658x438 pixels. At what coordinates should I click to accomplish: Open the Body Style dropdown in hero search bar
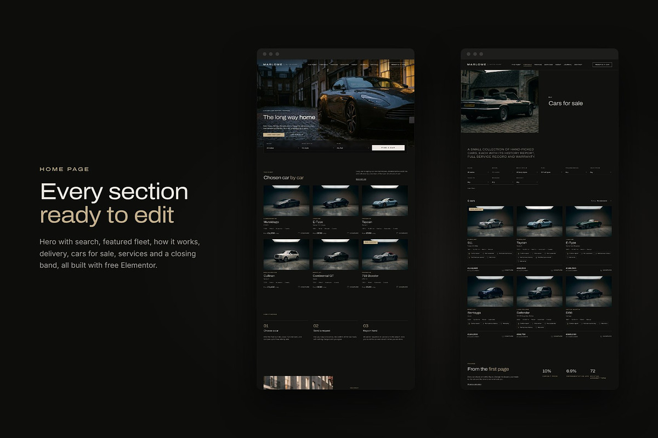318,148
